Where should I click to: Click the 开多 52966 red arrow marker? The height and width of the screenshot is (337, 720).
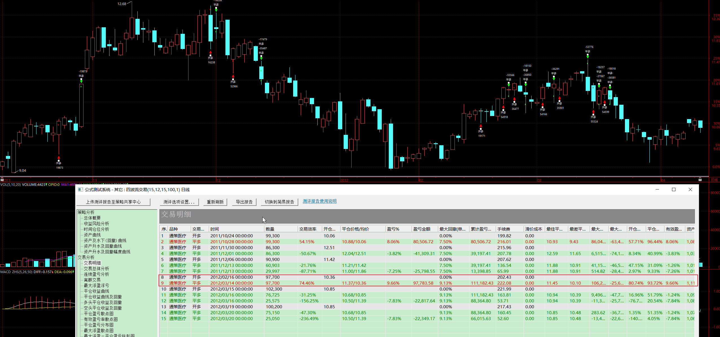point(233,76)
